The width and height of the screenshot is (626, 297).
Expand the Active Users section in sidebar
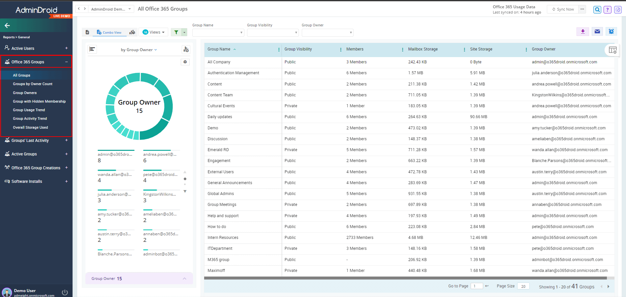tap(66, 48)
